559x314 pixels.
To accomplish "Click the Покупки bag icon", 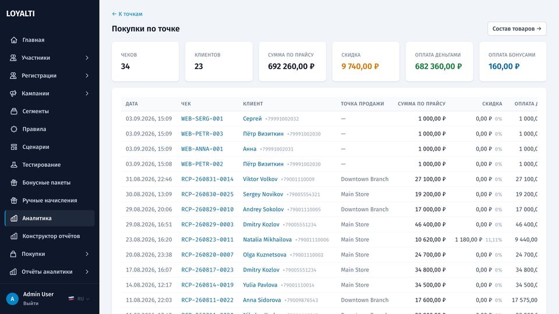I will 13,254.
